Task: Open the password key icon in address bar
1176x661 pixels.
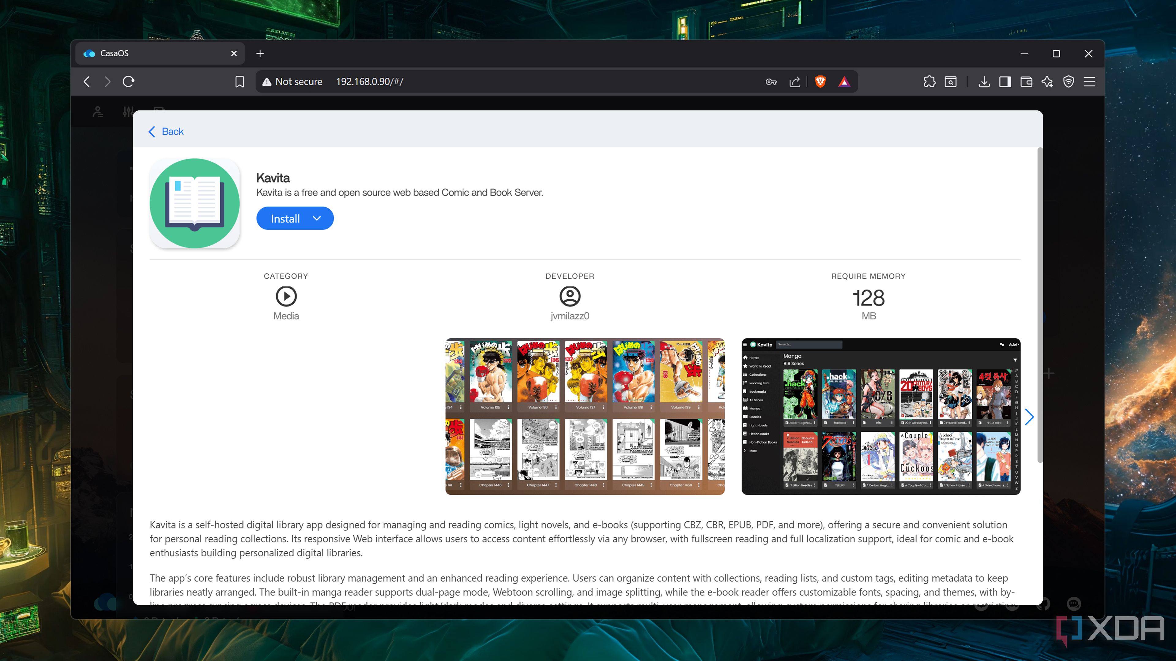Action: tap(771, 82)
